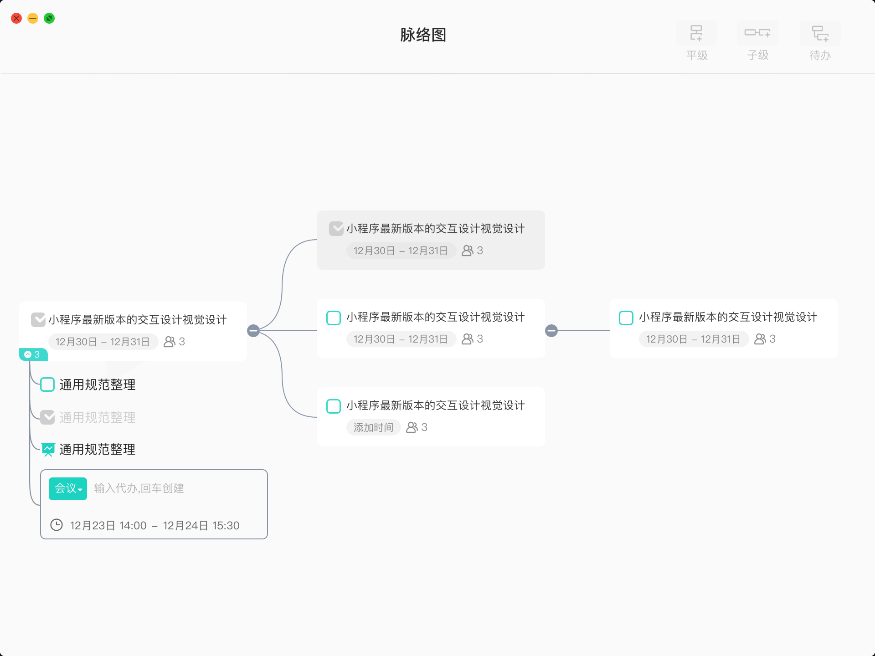The width and height of the screenshot is (875, 656).
Task: Collapse the middle node's child branch
Action: coord(551,331)
